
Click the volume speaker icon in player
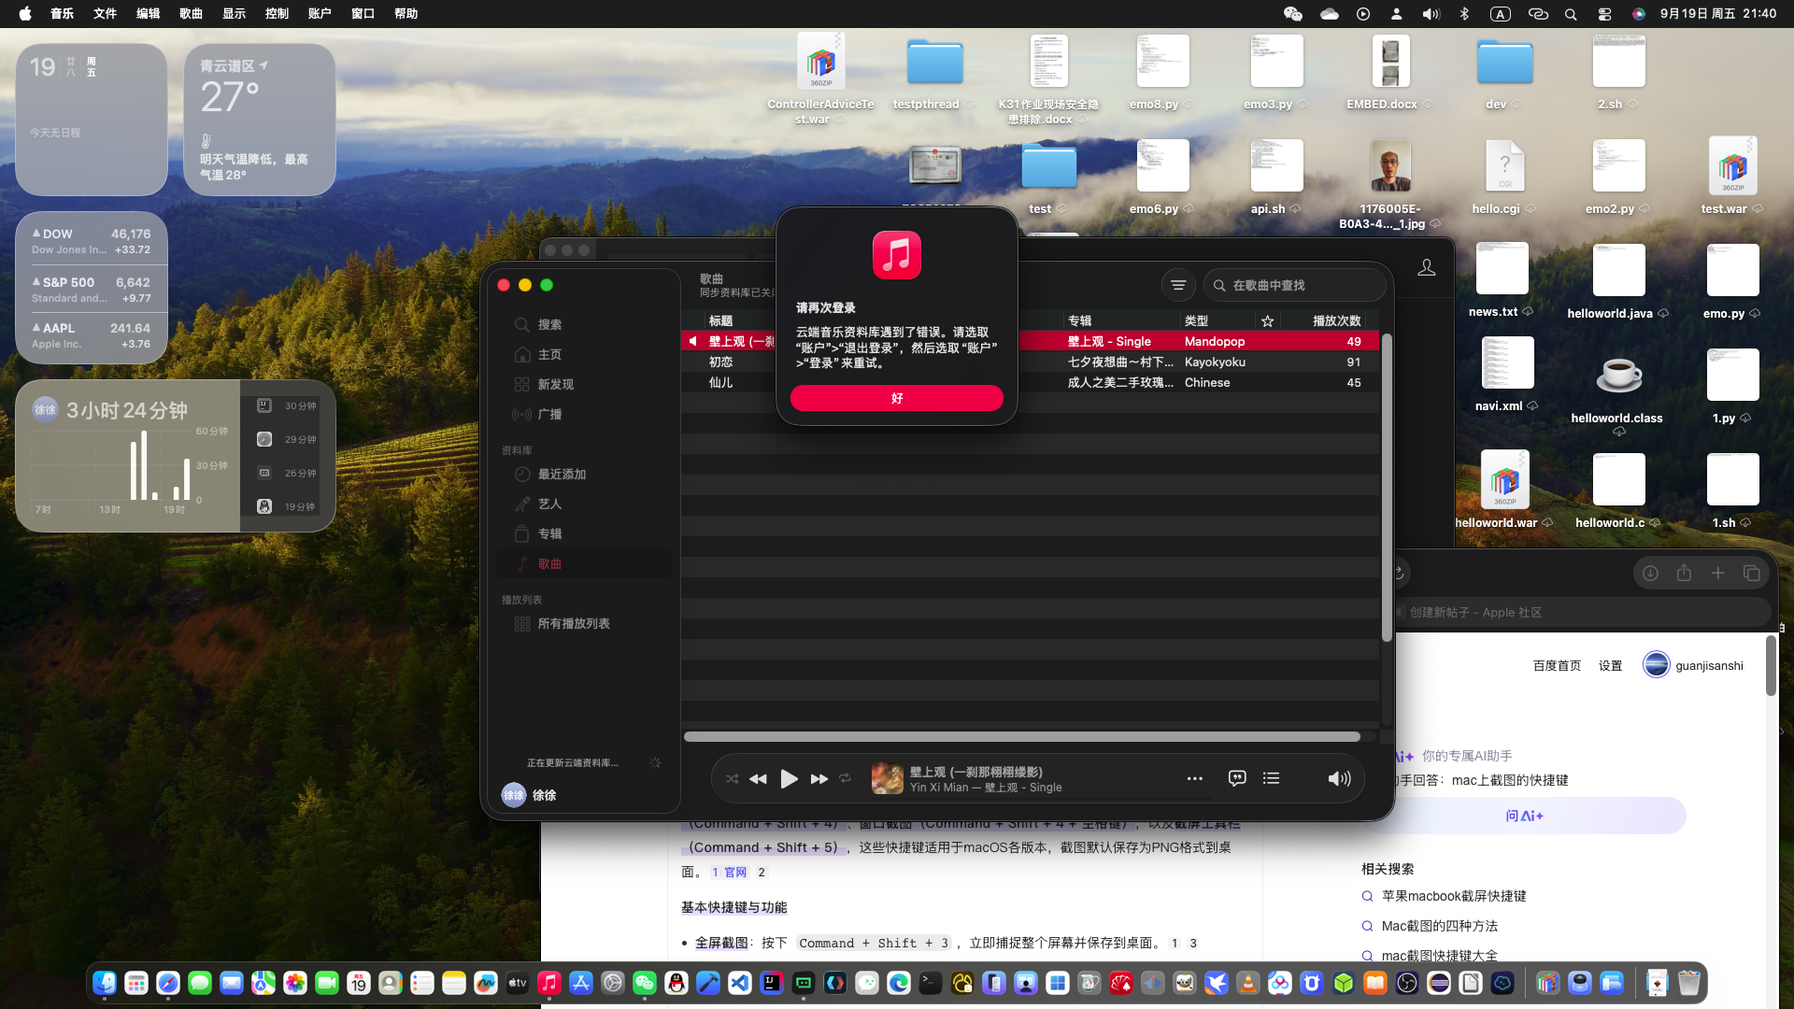[1338, 778]
